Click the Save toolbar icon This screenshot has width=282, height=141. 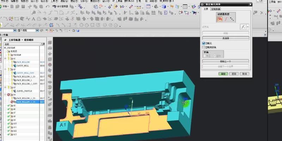pyautogui.click(x=23, y=7)
